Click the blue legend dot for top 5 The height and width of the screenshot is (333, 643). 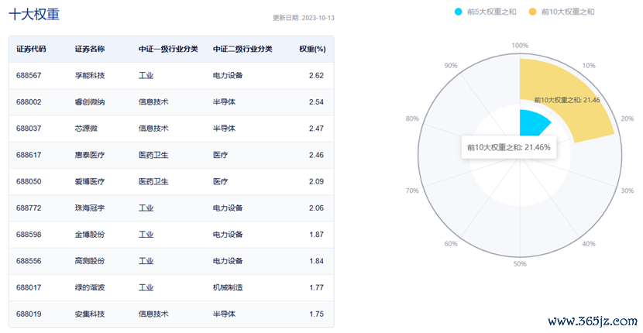pyautogui.click(x=459, y=12)
